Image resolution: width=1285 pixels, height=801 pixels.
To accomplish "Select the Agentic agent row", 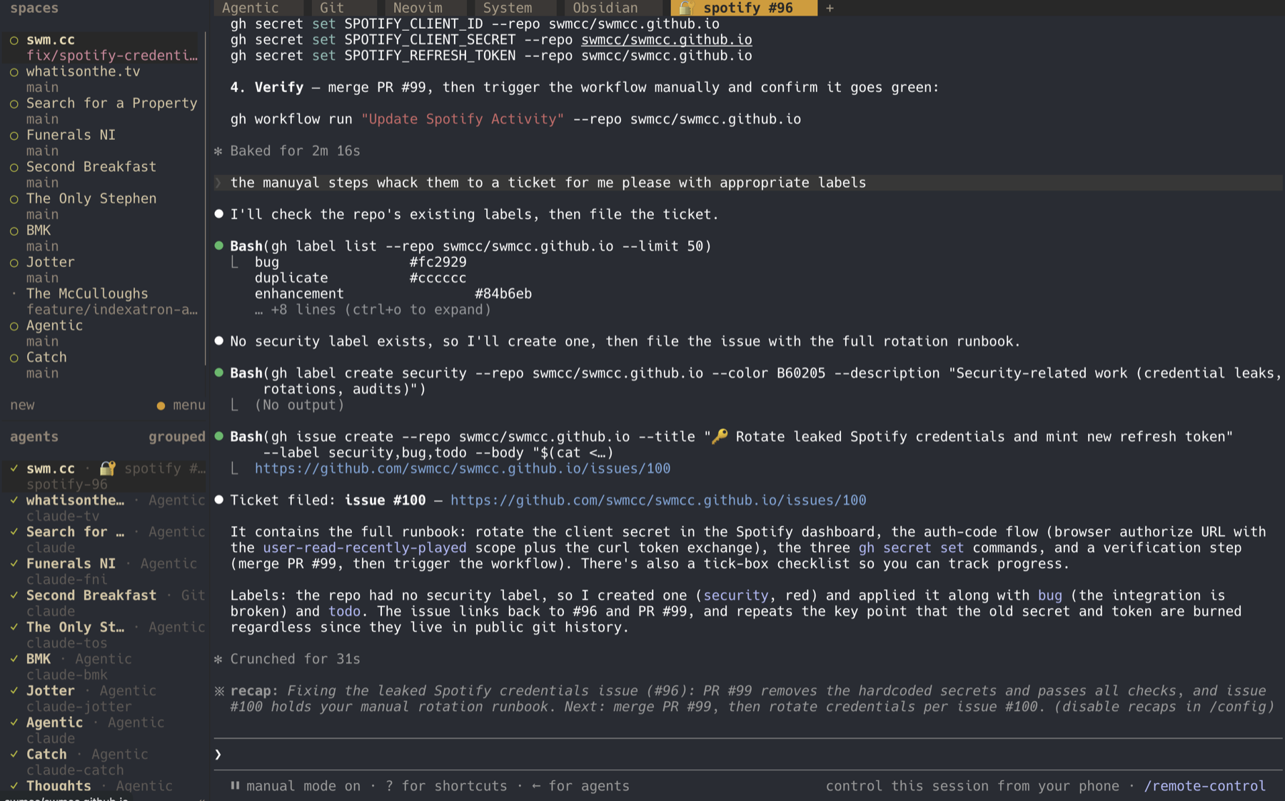I will pos(104,730).
